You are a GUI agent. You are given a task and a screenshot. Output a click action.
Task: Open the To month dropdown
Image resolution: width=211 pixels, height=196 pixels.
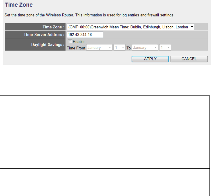(x=145, y=48)
